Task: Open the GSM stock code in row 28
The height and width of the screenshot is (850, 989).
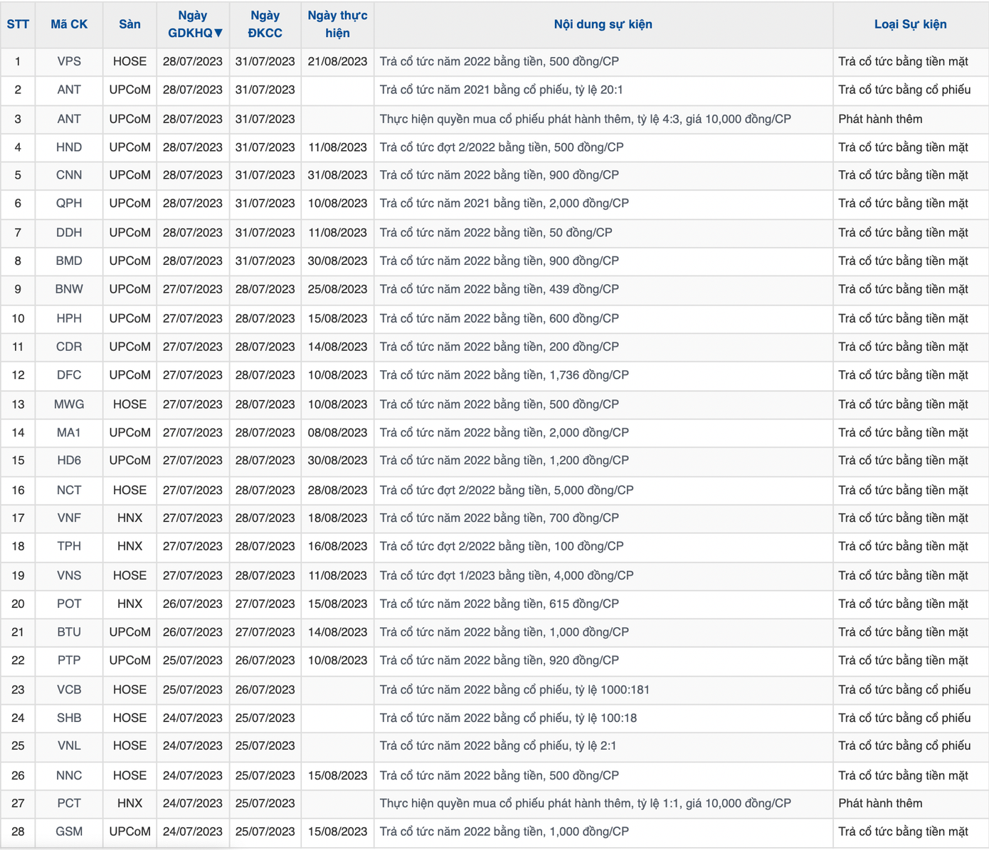Action: click(x=69, y=831)
